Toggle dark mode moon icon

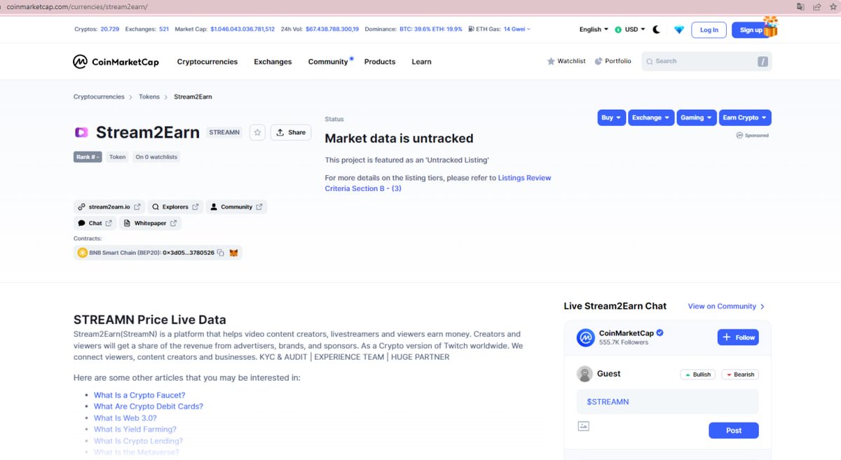pyautogui.click(x=657, y=29)
